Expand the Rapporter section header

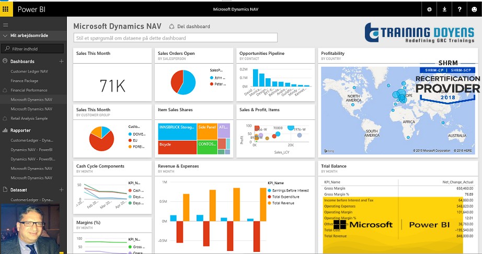[20, 130]
